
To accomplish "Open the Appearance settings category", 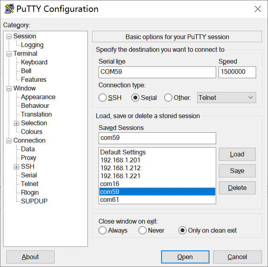I will click(x=38, y=97).
